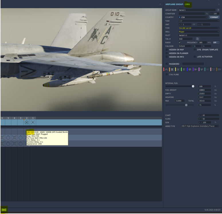The height and width of the screenshot is (214, 222).
Task: Enable Hidden on MFD checkbox
Action: point(167,57)
